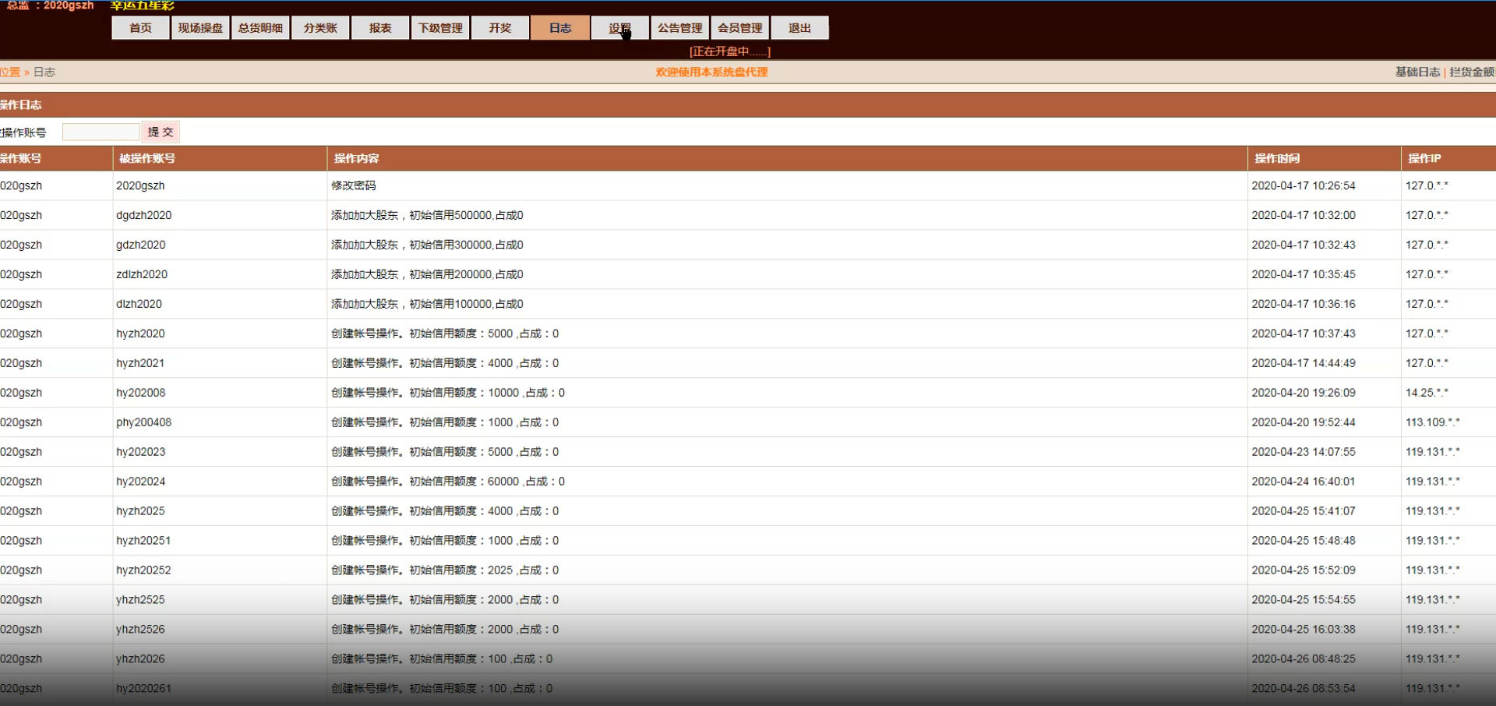This screenshot has height=706, width=1496.
Task: Open the 拦货金额 link
Action: (1471, 72)
